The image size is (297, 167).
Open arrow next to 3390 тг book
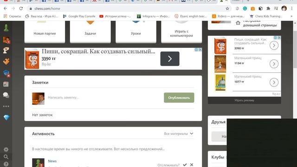(x=274, y=45)
